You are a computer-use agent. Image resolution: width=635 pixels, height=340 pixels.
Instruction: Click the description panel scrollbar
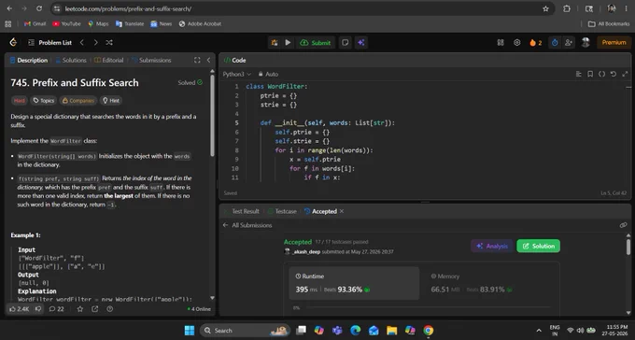(212, 116)
